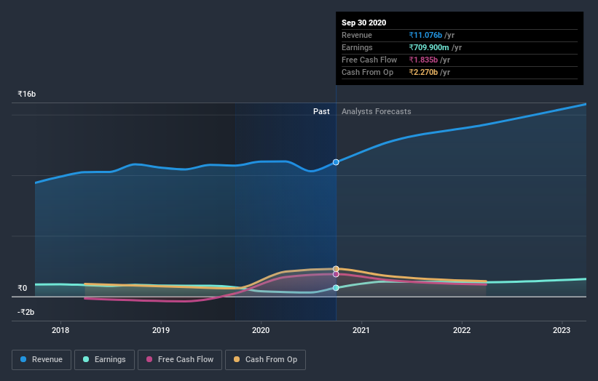Image resolution: width=598 pixels, height=381 pixels.
Task: Toggle the Cash From Op legend button
Action: (265, 359)
